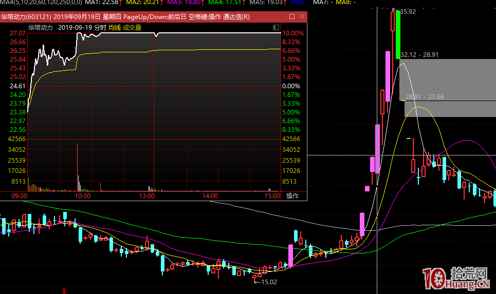Click the red S marker below the chart
The height and width of the screenshot is (294, 496).
(x=64, y=290)
